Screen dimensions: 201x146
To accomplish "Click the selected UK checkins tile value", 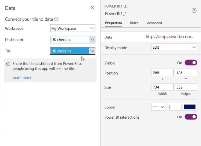I will 70,51.
